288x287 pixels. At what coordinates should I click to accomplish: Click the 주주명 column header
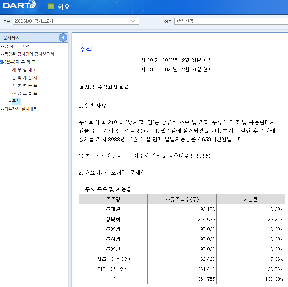113,199
